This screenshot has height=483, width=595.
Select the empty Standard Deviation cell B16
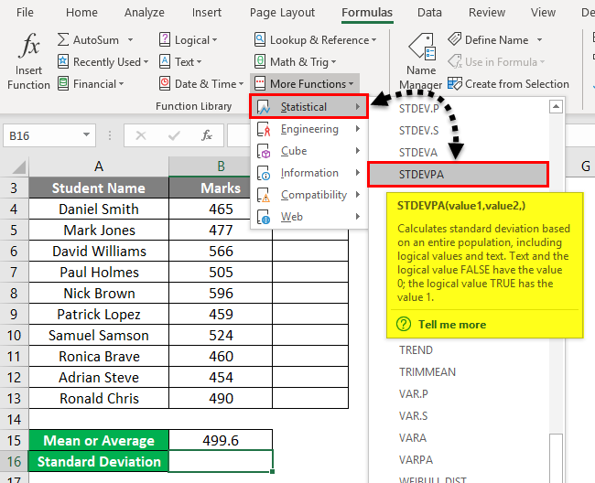point(221,461)
